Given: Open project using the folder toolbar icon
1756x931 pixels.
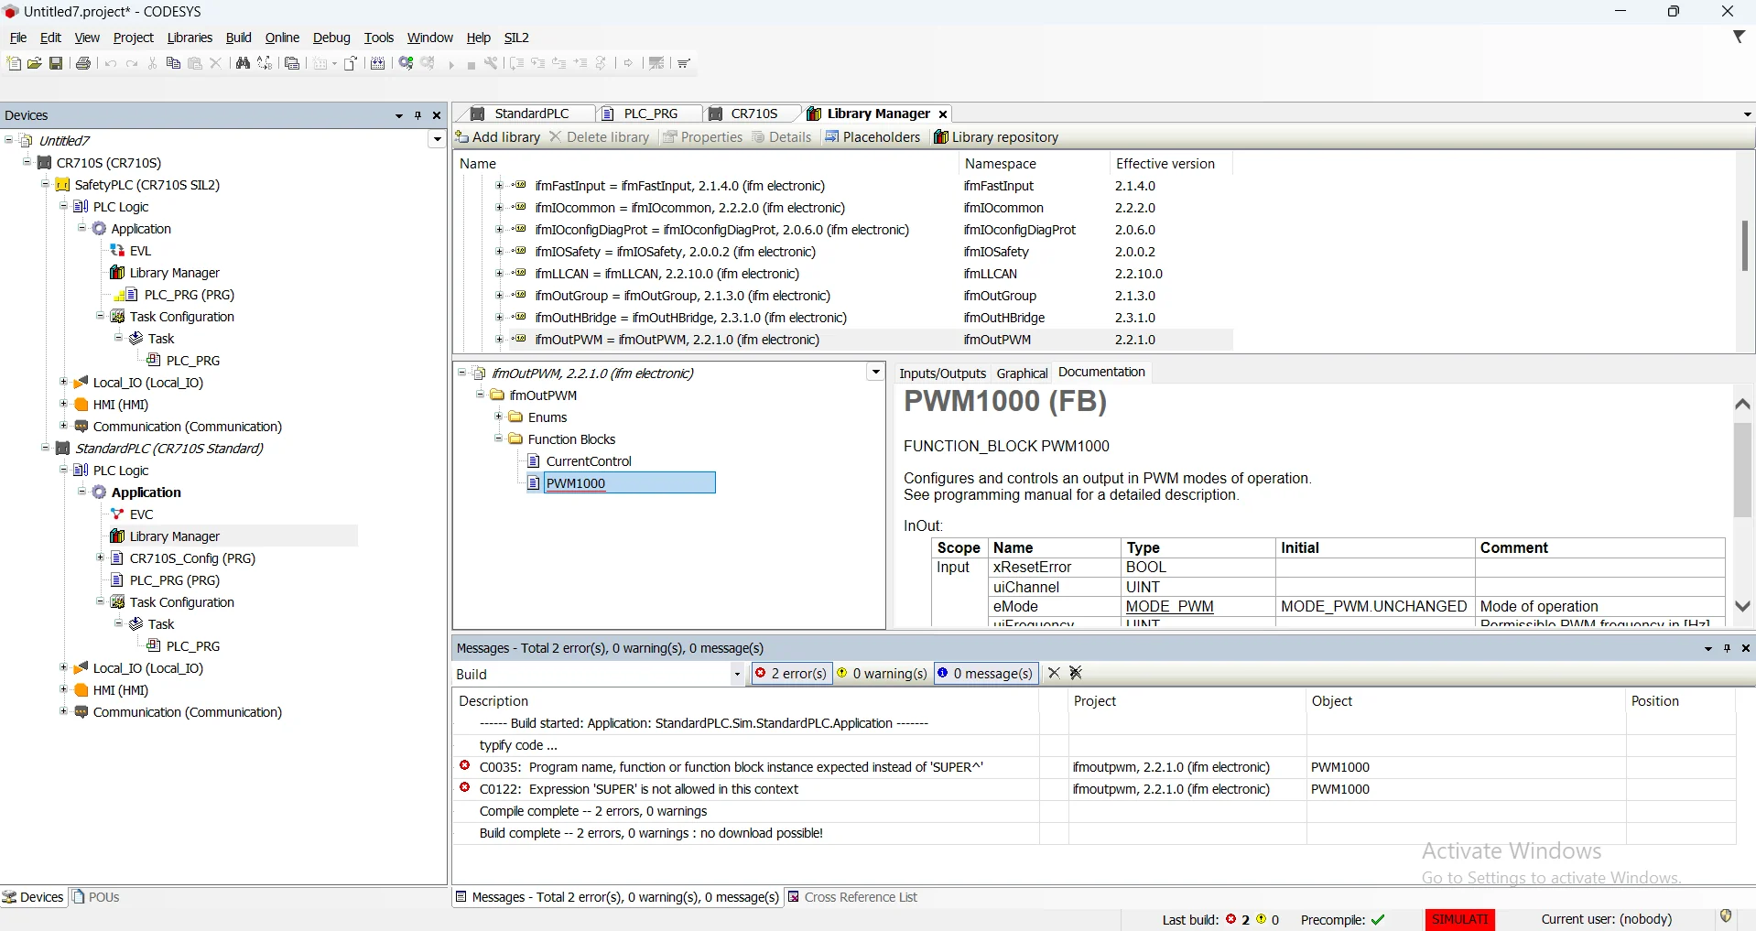Looking at the screenshot, I should pyautogui.click(x=35, y=63).
